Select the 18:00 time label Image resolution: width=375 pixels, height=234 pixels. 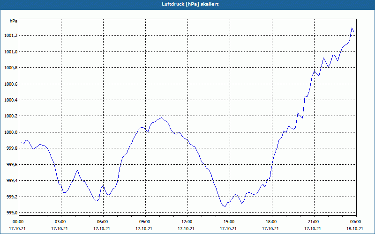(270, 222)
